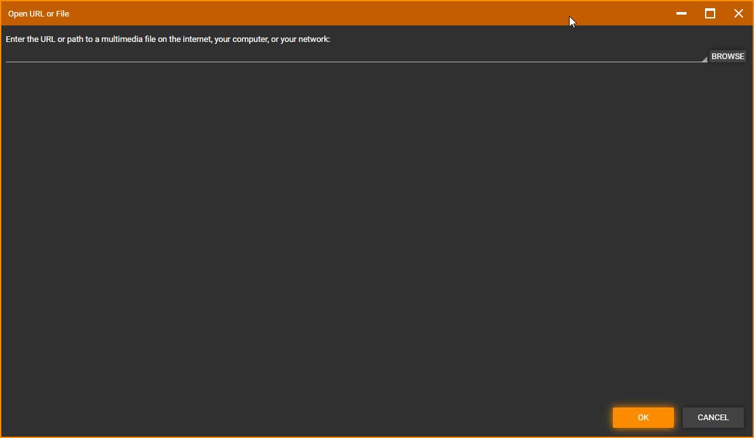Screen dimensions: 754x438
Task: Close the dialog with the X icon
Action: pyautogui.click(x=738, y=13)
